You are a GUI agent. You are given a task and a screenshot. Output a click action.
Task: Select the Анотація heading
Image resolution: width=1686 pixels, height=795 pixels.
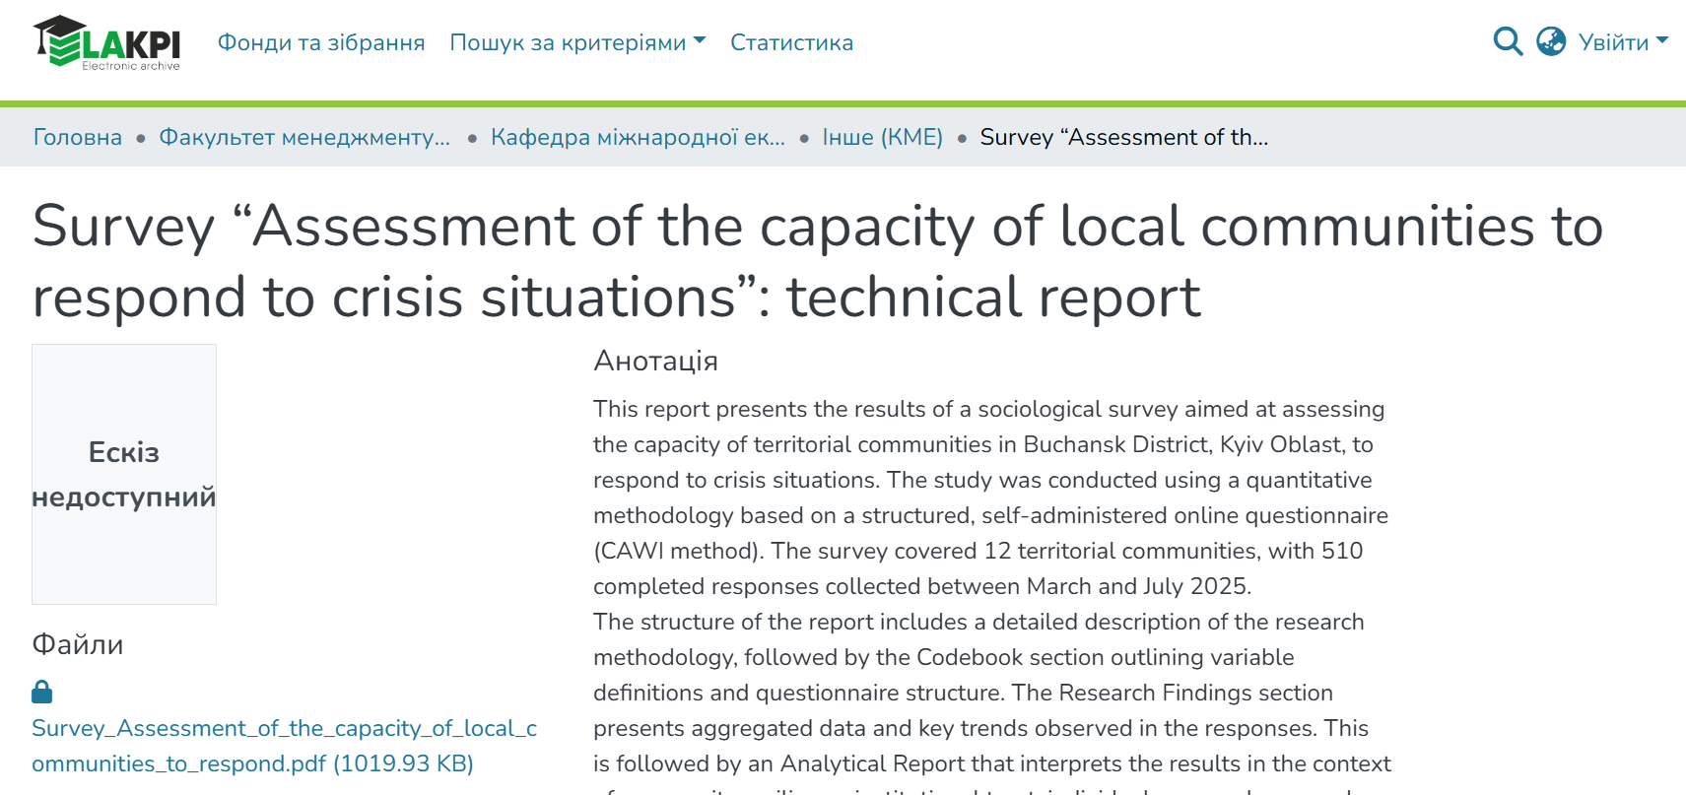tap(655, 361)
